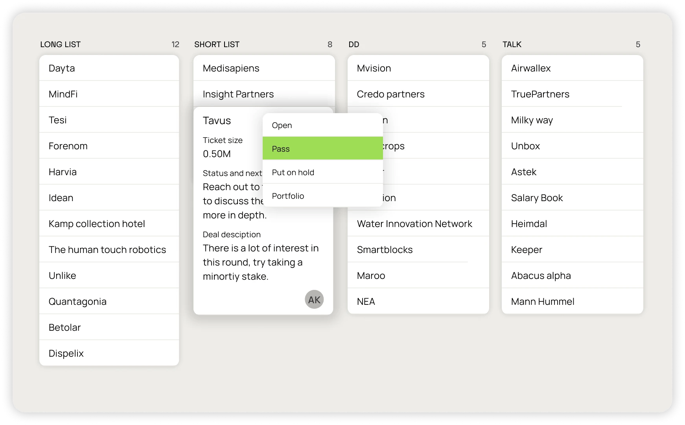Open the MindFi card
Screen dimensions: 685x425
109,94
